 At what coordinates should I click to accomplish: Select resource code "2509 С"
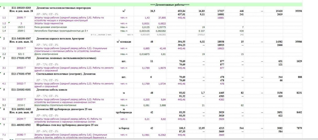pos(21,31)
